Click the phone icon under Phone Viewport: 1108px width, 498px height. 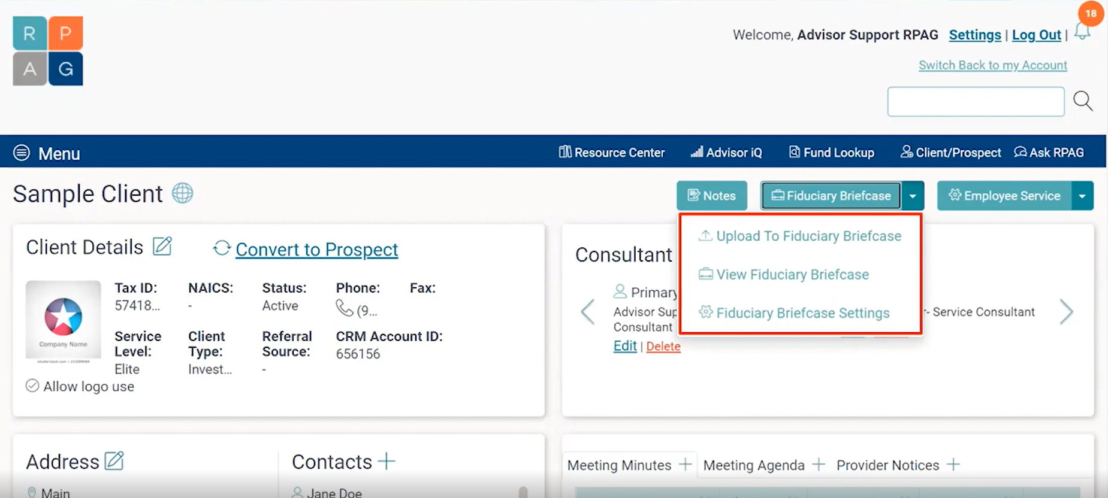pos(345,309)
